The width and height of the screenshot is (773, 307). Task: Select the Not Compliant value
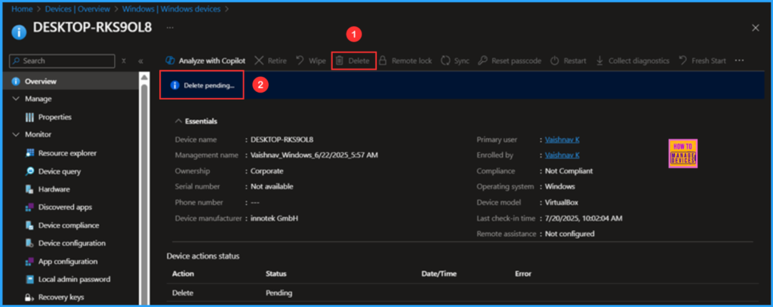point(569,171)
